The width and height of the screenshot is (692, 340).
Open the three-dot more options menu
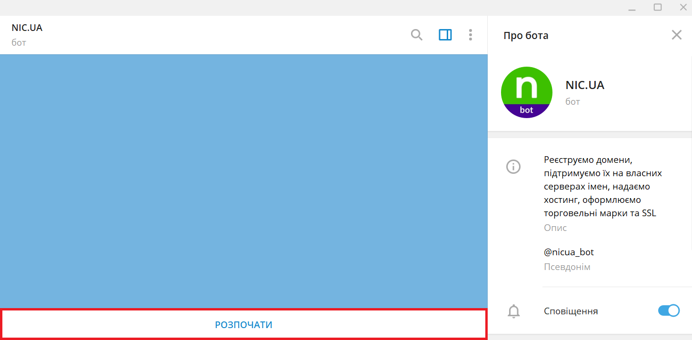(x=470, y=35)
